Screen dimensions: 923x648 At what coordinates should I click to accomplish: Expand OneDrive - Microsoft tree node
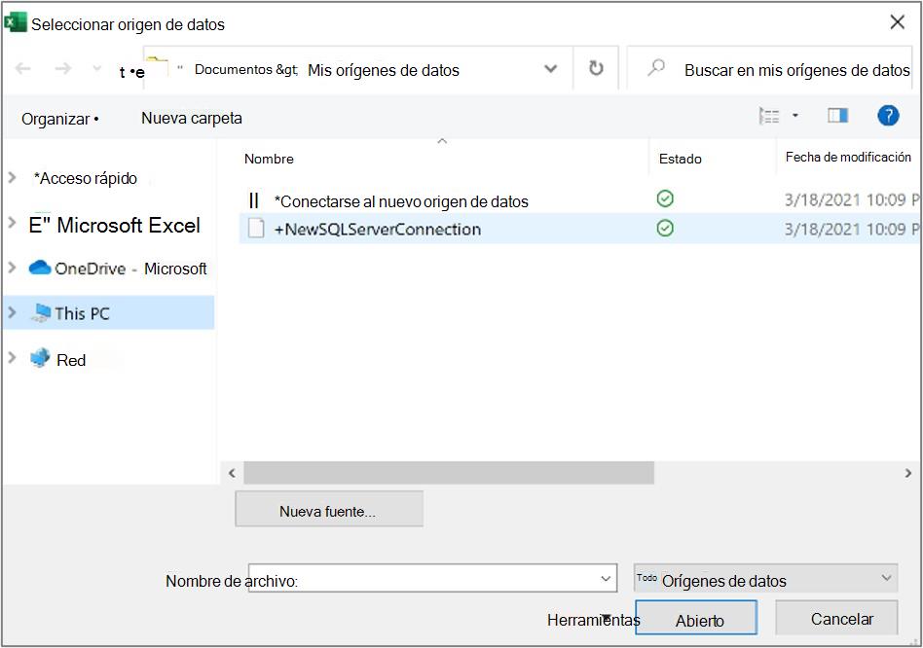point(12,268)
